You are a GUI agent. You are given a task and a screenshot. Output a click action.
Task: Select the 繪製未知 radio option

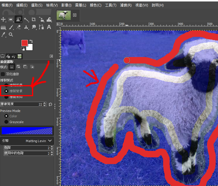[x=6, y=97]
